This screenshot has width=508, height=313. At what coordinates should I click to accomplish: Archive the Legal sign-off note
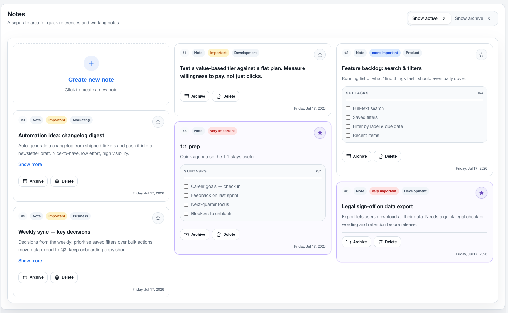[x=356, y=242]
